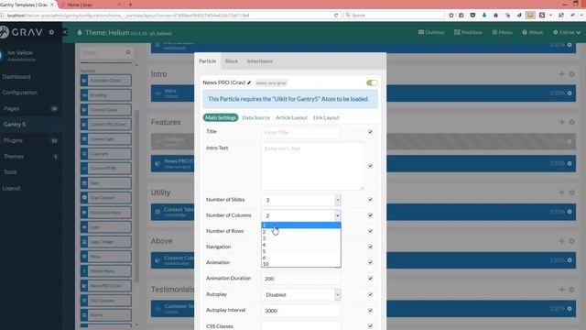This screenshot has height=330, width=586.
Task: Open the Article Layout settings tab
Action: click(291, 117)
